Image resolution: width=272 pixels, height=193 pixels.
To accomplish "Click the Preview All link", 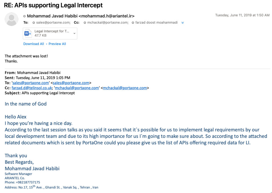I will click(x=57, y=44).
